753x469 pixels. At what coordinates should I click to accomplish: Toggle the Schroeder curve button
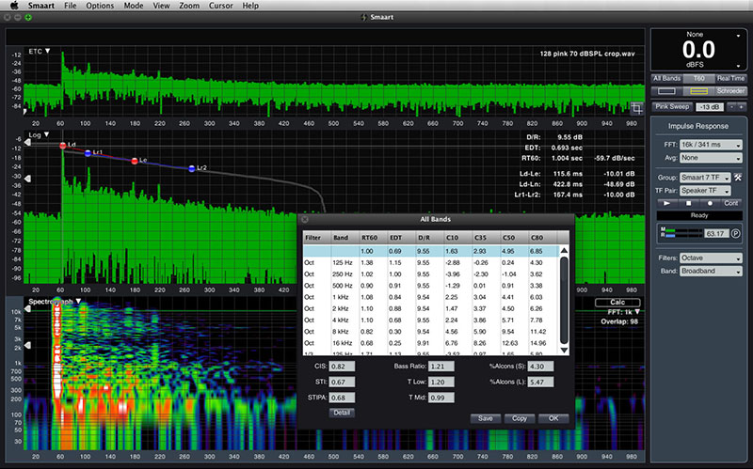(730, 91)
